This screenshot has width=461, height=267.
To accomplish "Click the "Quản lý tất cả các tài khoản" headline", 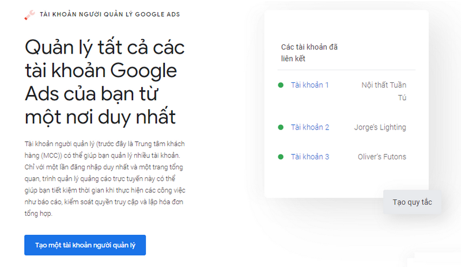I will [105, 82].
